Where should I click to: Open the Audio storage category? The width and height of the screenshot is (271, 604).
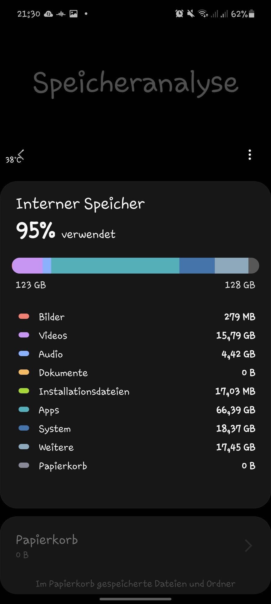click(51, 354)
